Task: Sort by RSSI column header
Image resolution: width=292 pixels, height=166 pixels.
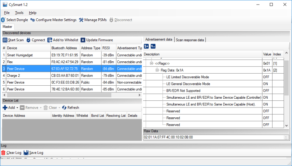Action: pyautogui.click(x=109, y=48)
